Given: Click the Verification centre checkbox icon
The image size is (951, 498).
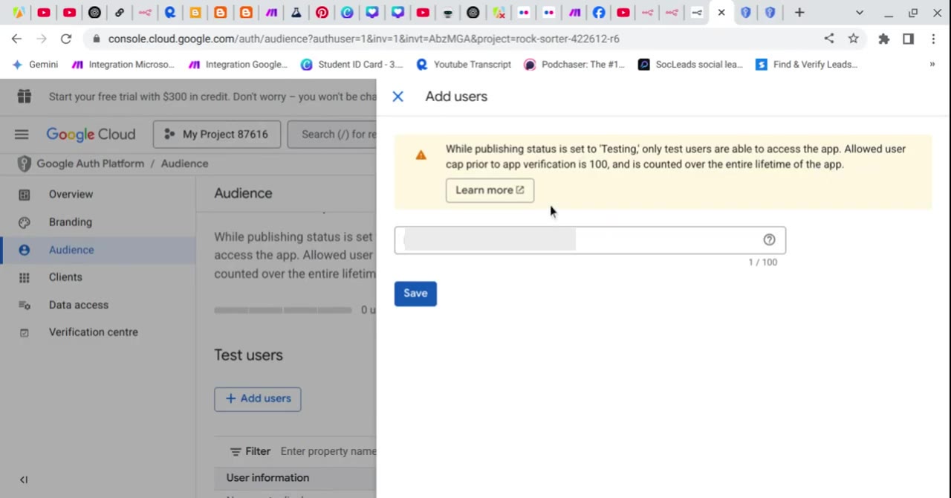Looking at the screenshot, I should [x=25, y=332].
